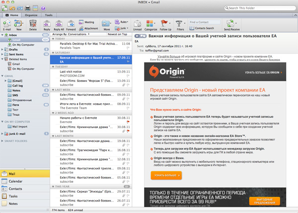Viewport: 298px width, 213px height.
Task: Switch to the Organize tab
Action: (x=30, y=15)
